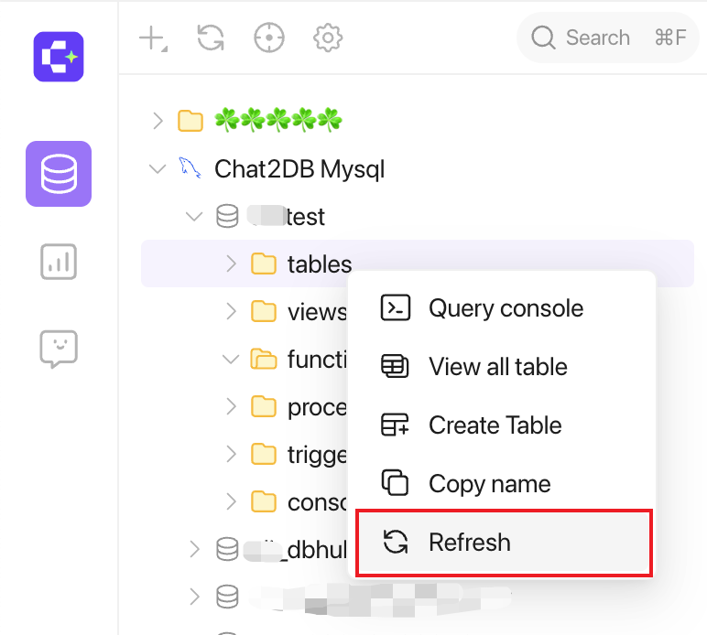Choose Copy name menu entry

coord(504,484)
